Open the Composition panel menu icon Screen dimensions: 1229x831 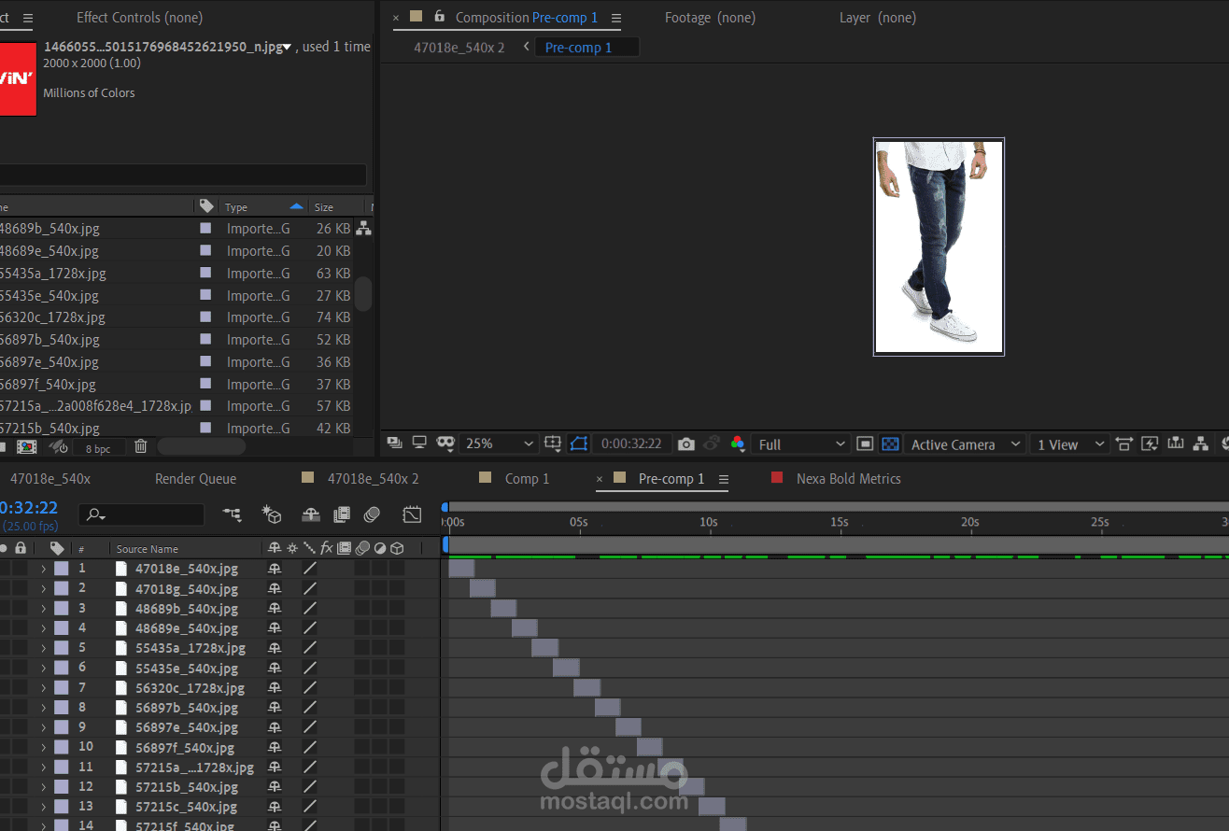tap(615, 18)
